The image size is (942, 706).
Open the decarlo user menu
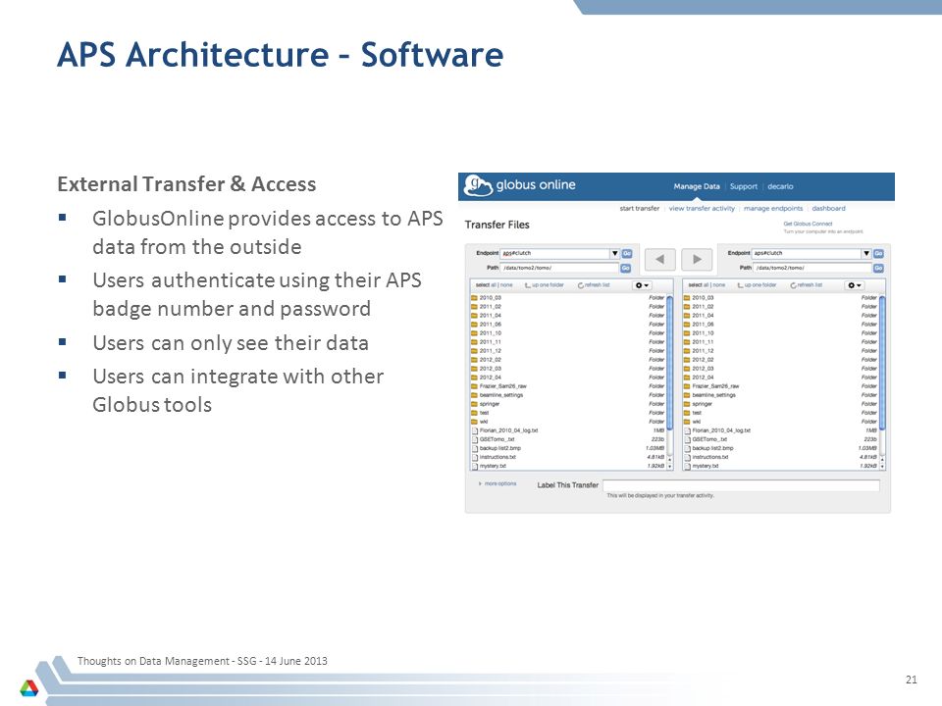780,186
